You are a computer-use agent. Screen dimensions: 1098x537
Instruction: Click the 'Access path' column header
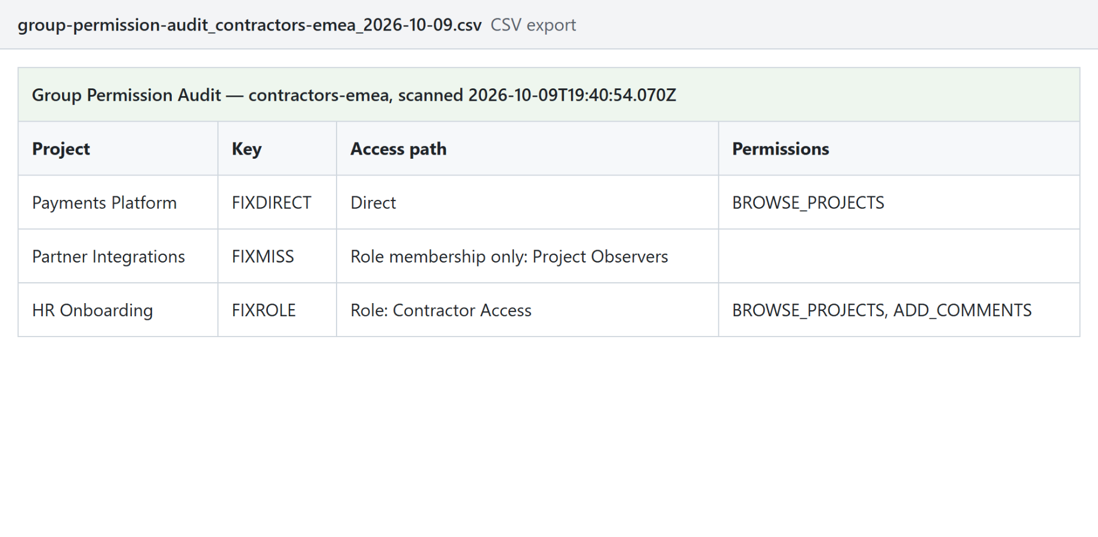(x=528, y=149)
